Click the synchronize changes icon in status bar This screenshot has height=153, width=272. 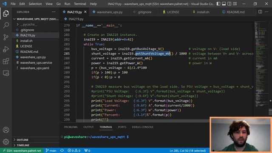pyautogui.click(x=62, y=150)
